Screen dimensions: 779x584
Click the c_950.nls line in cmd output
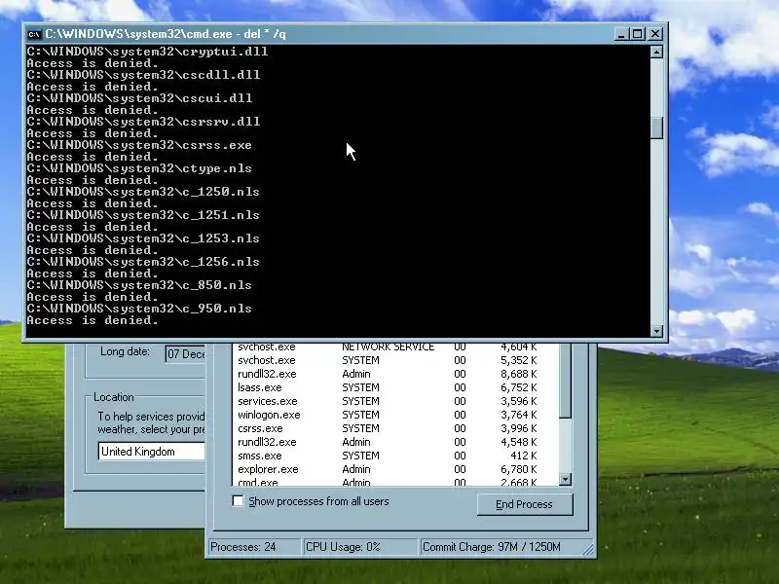139,309
